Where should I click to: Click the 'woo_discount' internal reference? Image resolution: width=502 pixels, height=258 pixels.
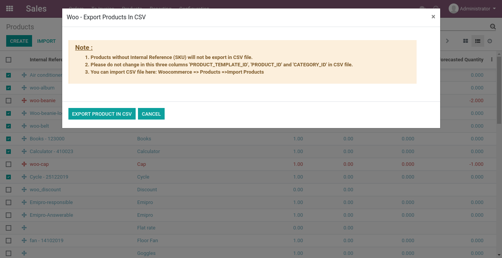(x=45, y=190)
